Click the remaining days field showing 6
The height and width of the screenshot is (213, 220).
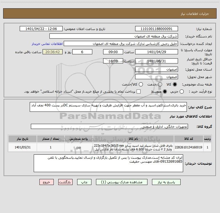pyautogui.click(x=82, y=52)
